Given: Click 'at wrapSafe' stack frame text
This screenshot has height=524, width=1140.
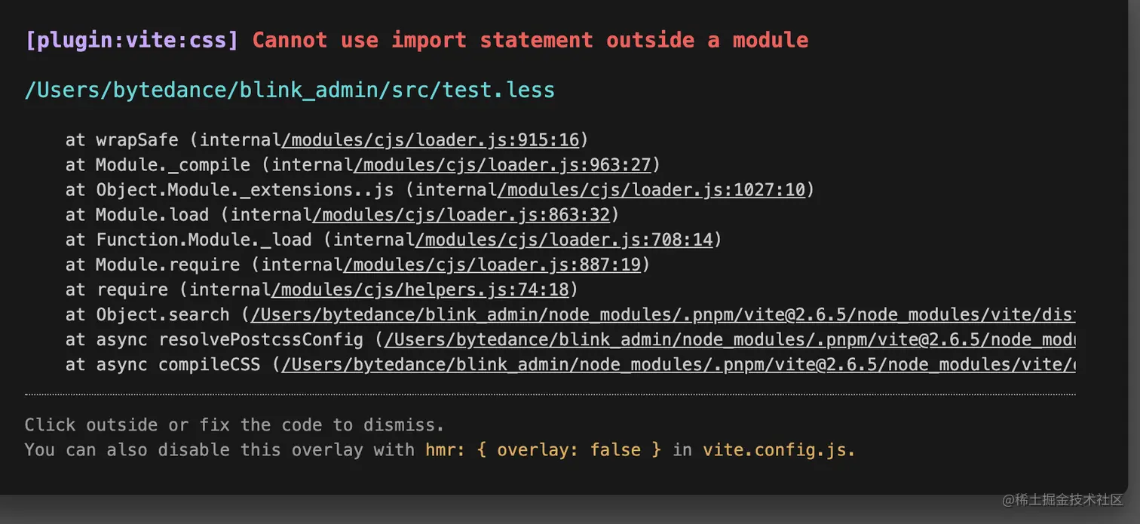Looking at the screenshot, I should pos(122,140).
